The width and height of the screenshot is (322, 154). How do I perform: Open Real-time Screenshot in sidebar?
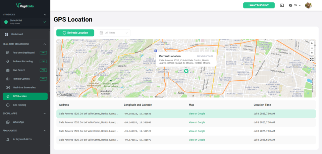point(25,88)
